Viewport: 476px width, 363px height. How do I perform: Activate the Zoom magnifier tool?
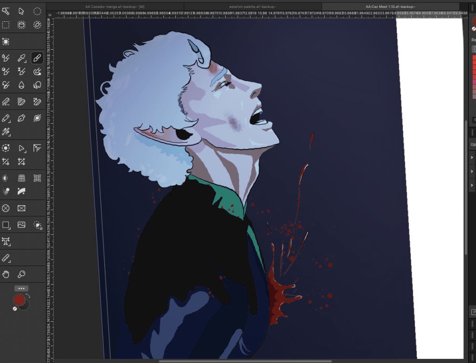(21, 274)
